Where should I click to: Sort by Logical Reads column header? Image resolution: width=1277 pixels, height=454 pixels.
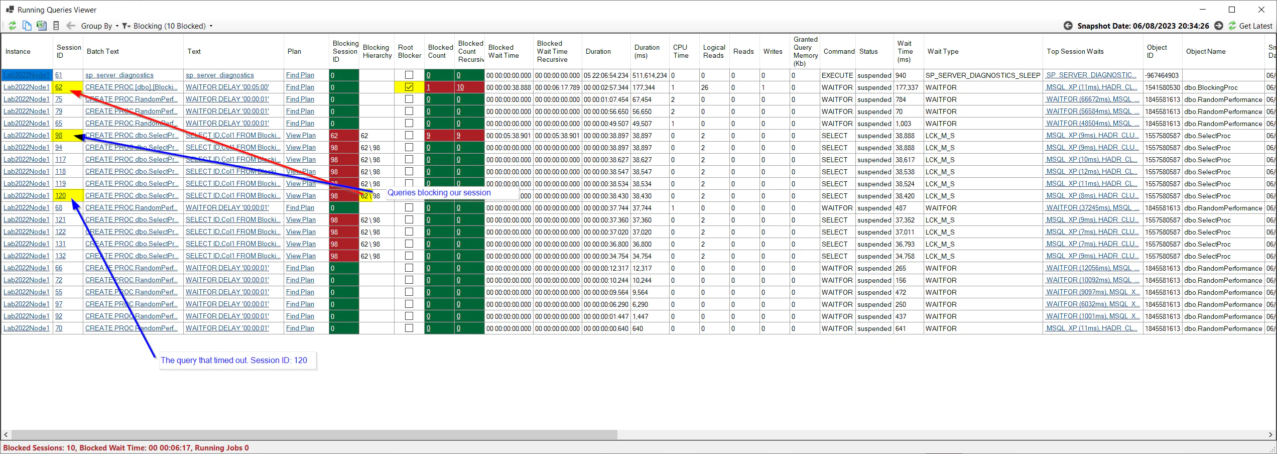pos(714,51)
